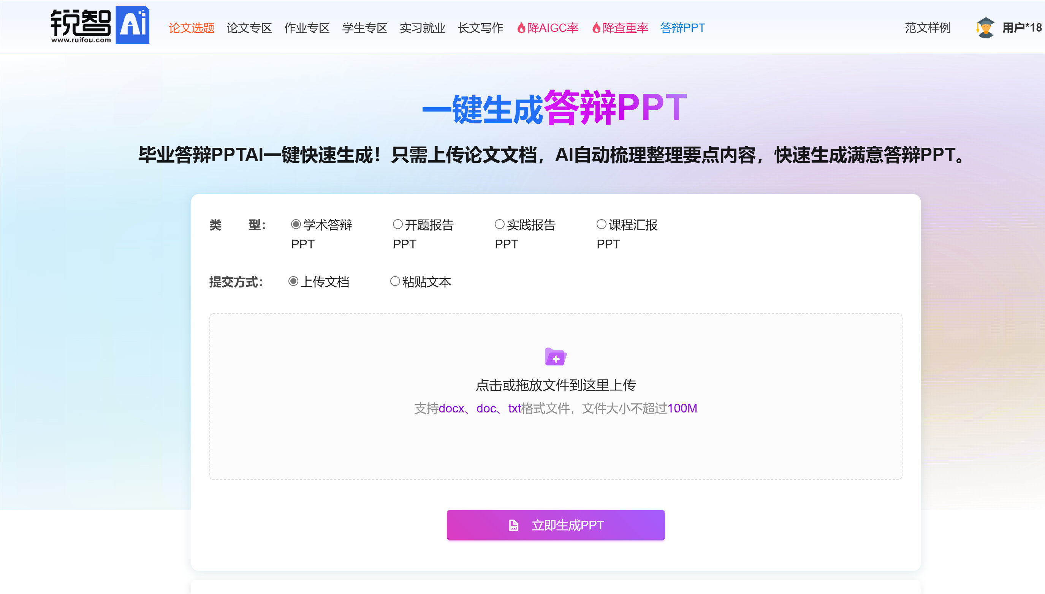1045x594 pixels.
Task: Go to 降AIGC率 page
Action: (553, 28)
